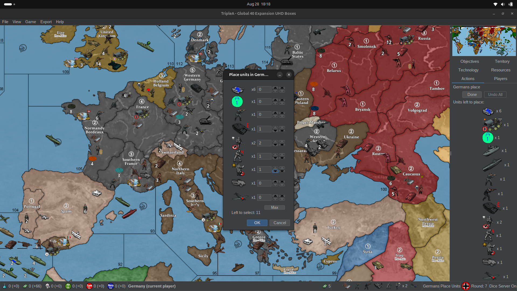Increase green token count by one

(x=275, y=100)
